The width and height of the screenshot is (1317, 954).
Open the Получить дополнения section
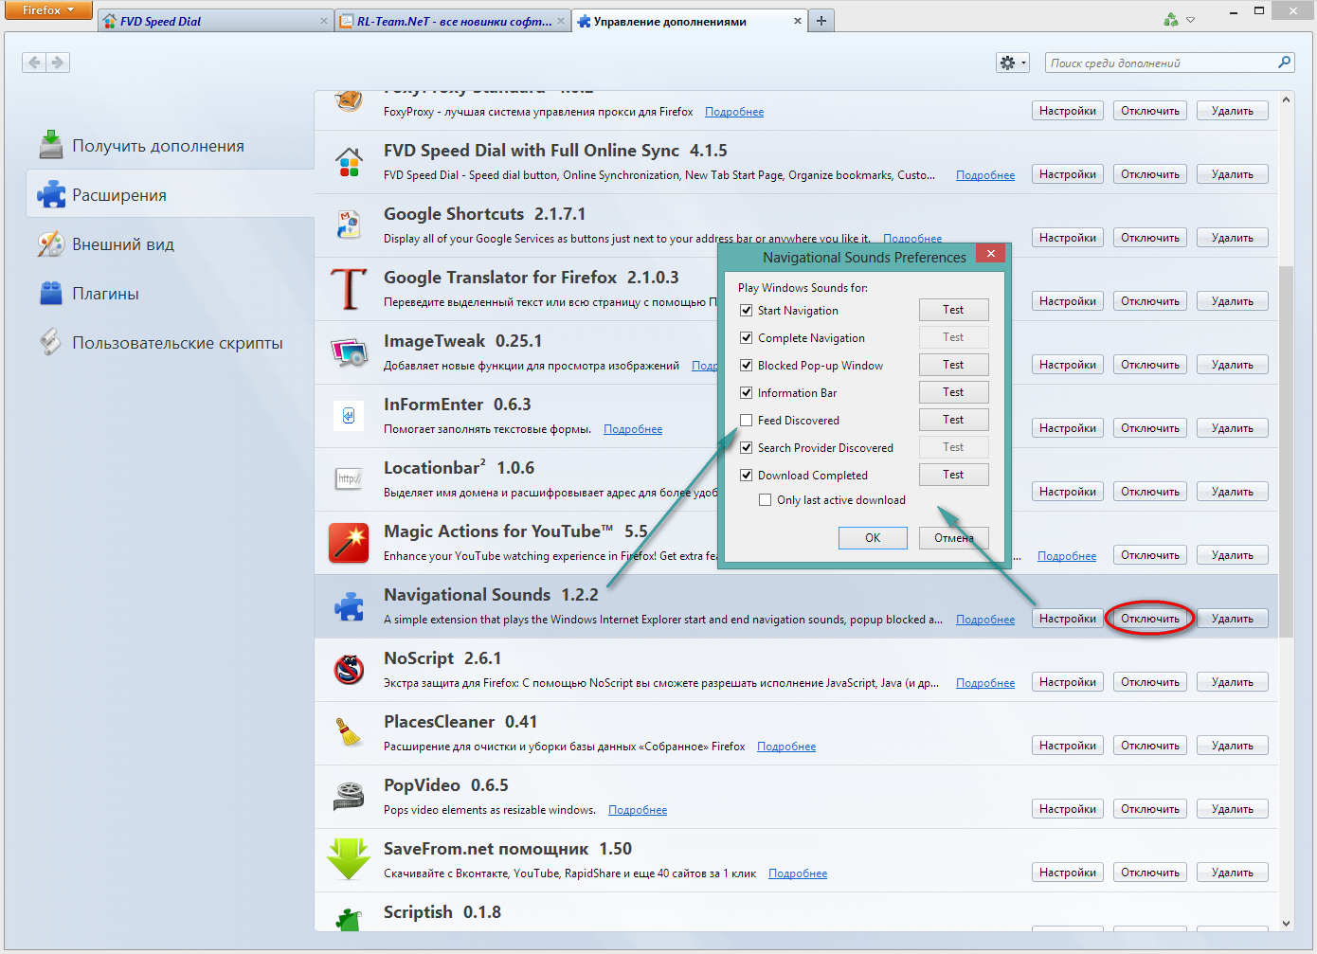pyautogui.click(x=170, y=145)
